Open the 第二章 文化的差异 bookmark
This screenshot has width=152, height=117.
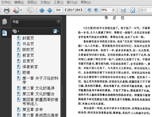38,88
